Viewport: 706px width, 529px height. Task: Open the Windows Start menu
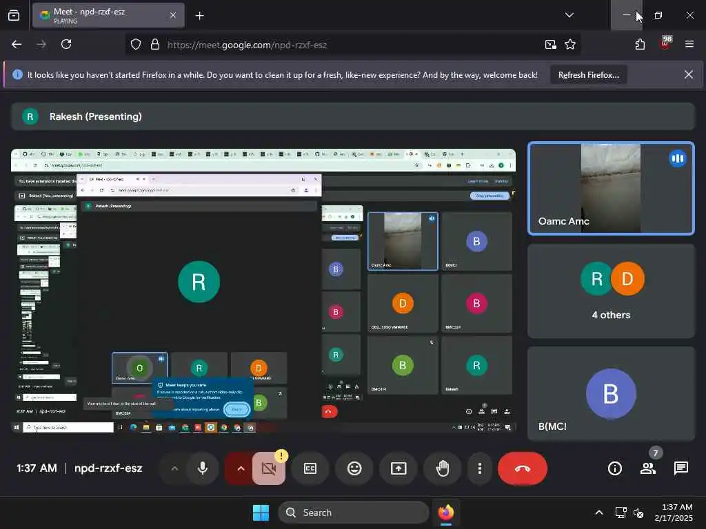(261, 512)
